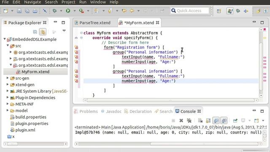Toggle the fold marker beside class MyForm
270x152 pixels.
coord(81,33)
